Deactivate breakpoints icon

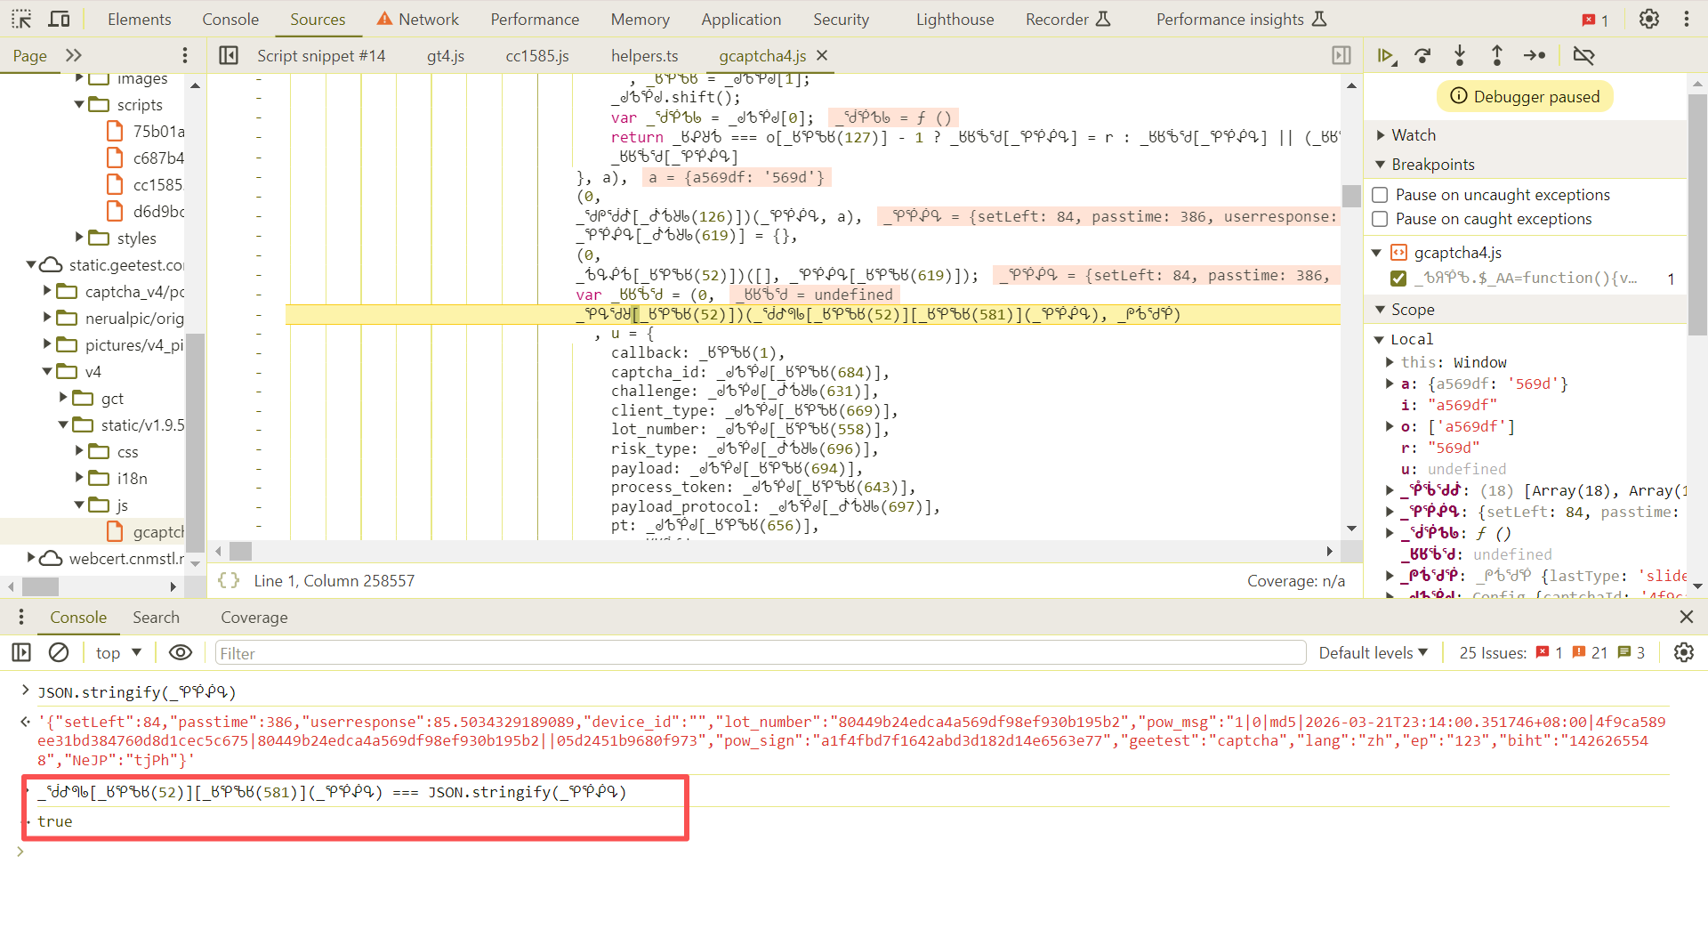click(x=1583, y=55)
